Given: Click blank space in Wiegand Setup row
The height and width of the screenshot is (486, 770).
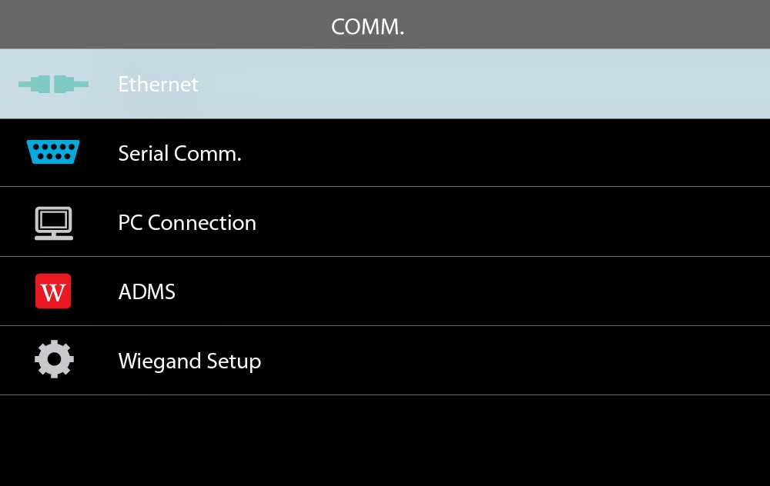Looking at the screenshot, I should (500, 361).
